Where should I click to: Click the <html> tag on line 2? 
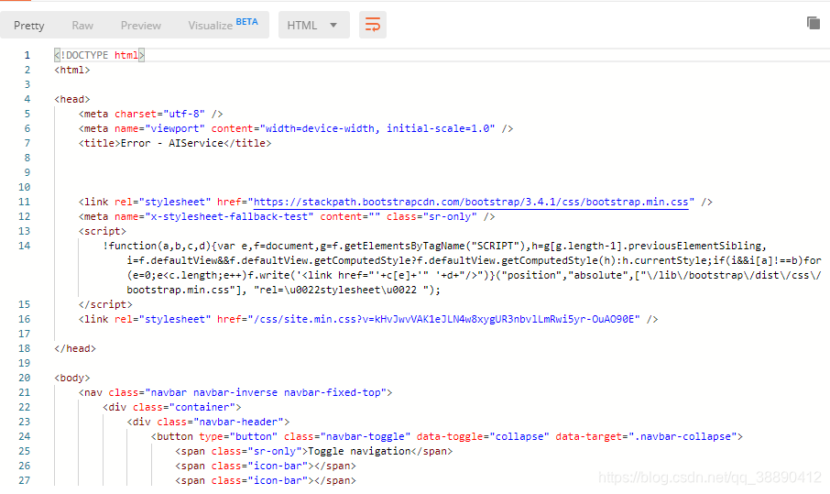72,70
